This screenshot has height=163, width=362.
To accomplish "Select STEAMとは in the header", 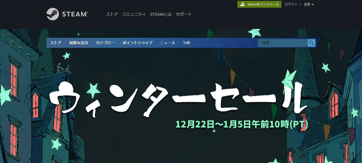I will tap(161, 14).
